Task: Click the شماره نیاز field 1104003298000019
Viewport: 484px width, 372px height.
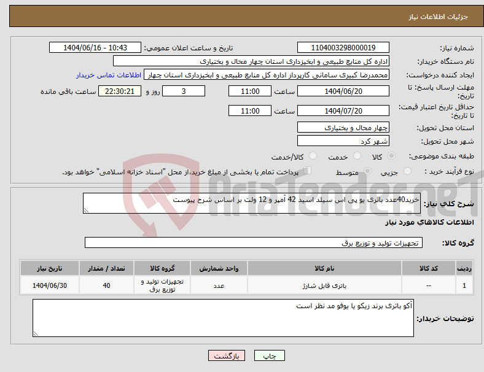Action: click(343, 47)
